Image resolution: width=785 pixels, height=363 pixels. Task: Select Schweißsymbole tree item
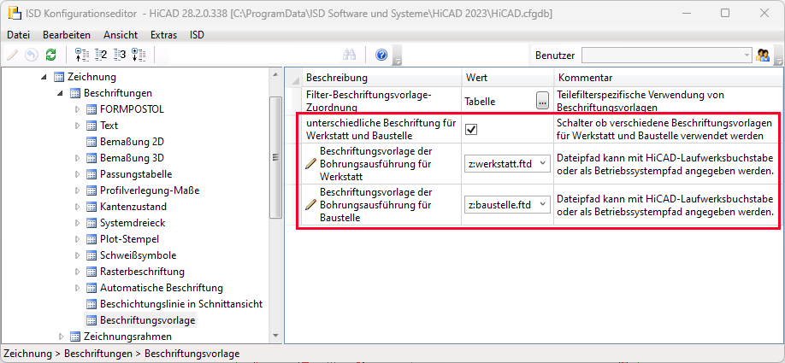139,255
